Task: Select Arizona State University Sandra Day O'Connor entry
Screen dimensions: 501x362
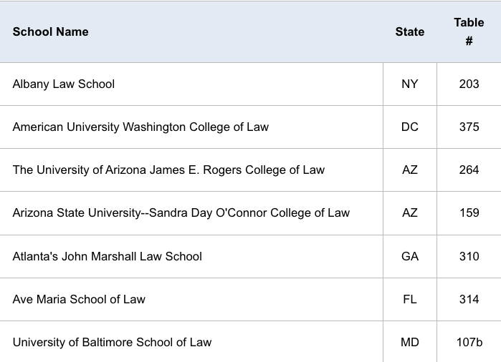Action: click(x=181, y=213)
